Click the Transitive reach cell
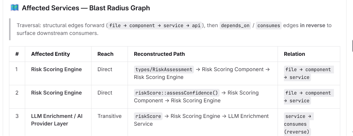The height and width of the screenshot is (136, 353). pos(110,116)
